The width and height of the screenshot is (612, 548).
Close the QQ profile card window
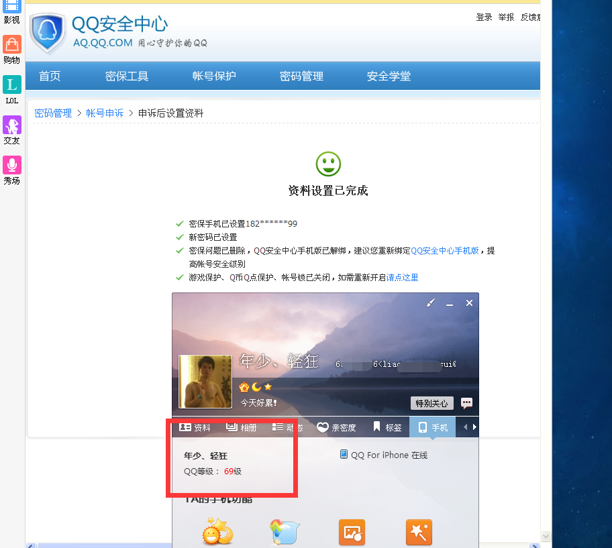(x=470, y=303)
